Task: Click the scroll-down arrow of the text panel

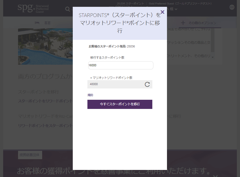Action: (x=213, y=57)
